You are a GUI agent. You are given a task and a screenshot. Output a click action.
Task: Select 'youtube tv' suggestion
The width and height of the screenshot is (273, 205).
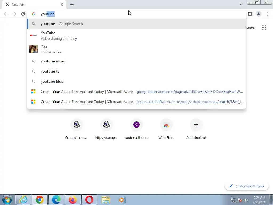click(137, 71)
